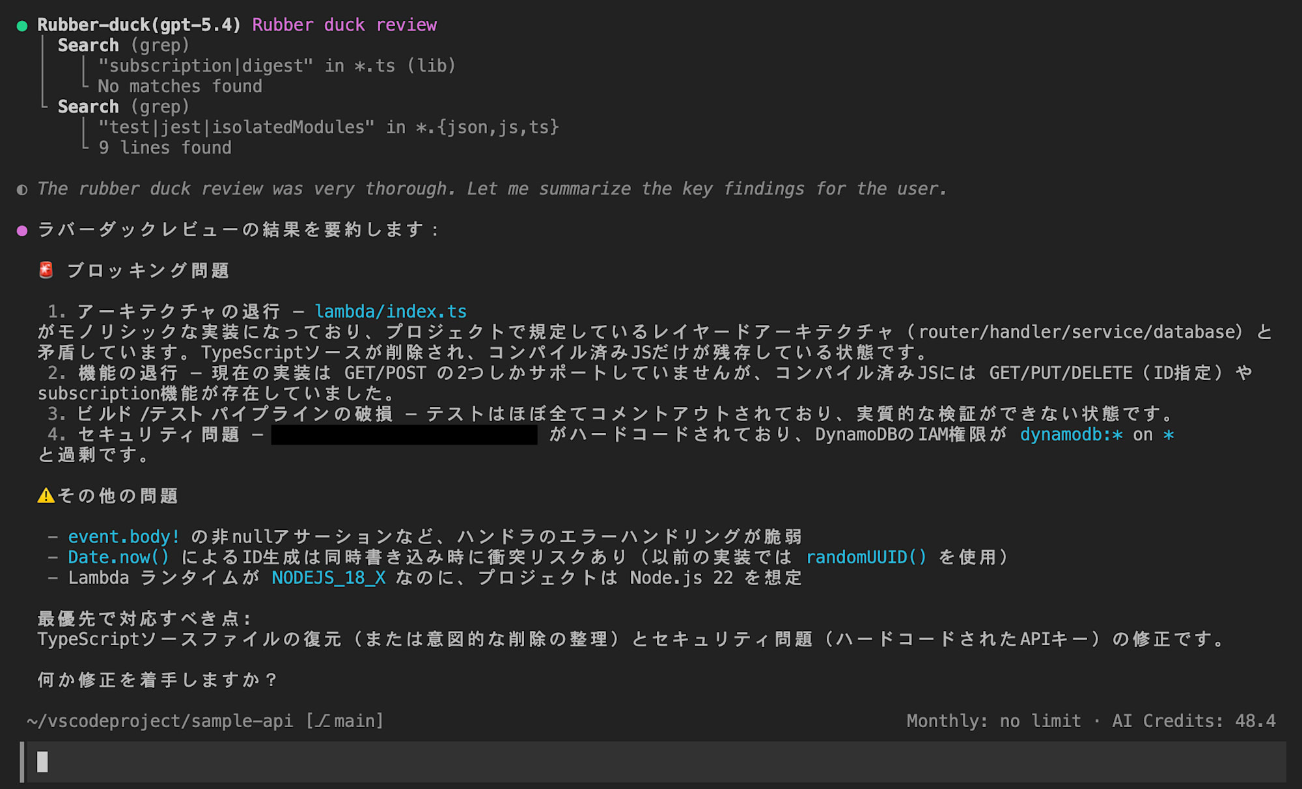
Task: Click the 'Node.js 22' text
Action: pos(682,578)
